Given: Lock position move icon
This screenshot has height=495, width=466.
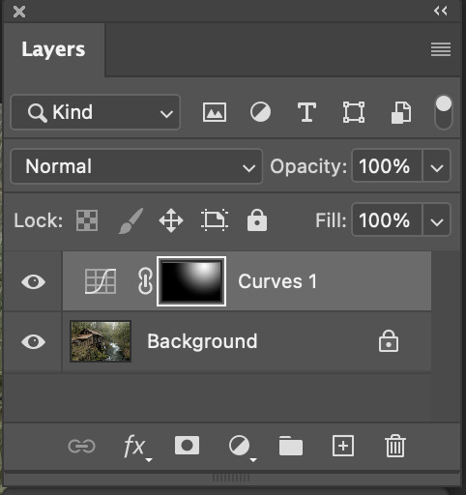Looking at the screenshot, I should tap(171, 220).
